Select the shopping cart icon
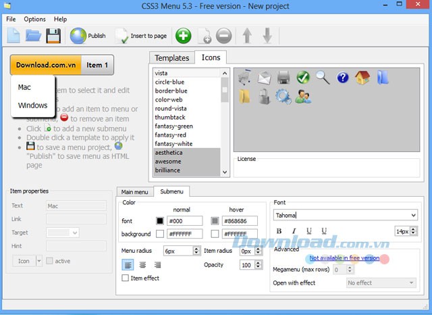This screenshot has height=315, width=432. coord(244,77)
